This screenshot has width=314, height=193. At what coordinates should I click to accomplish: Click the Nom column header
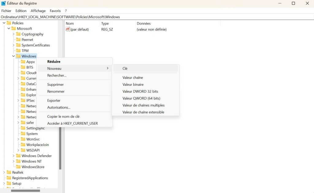pos(82,23)
